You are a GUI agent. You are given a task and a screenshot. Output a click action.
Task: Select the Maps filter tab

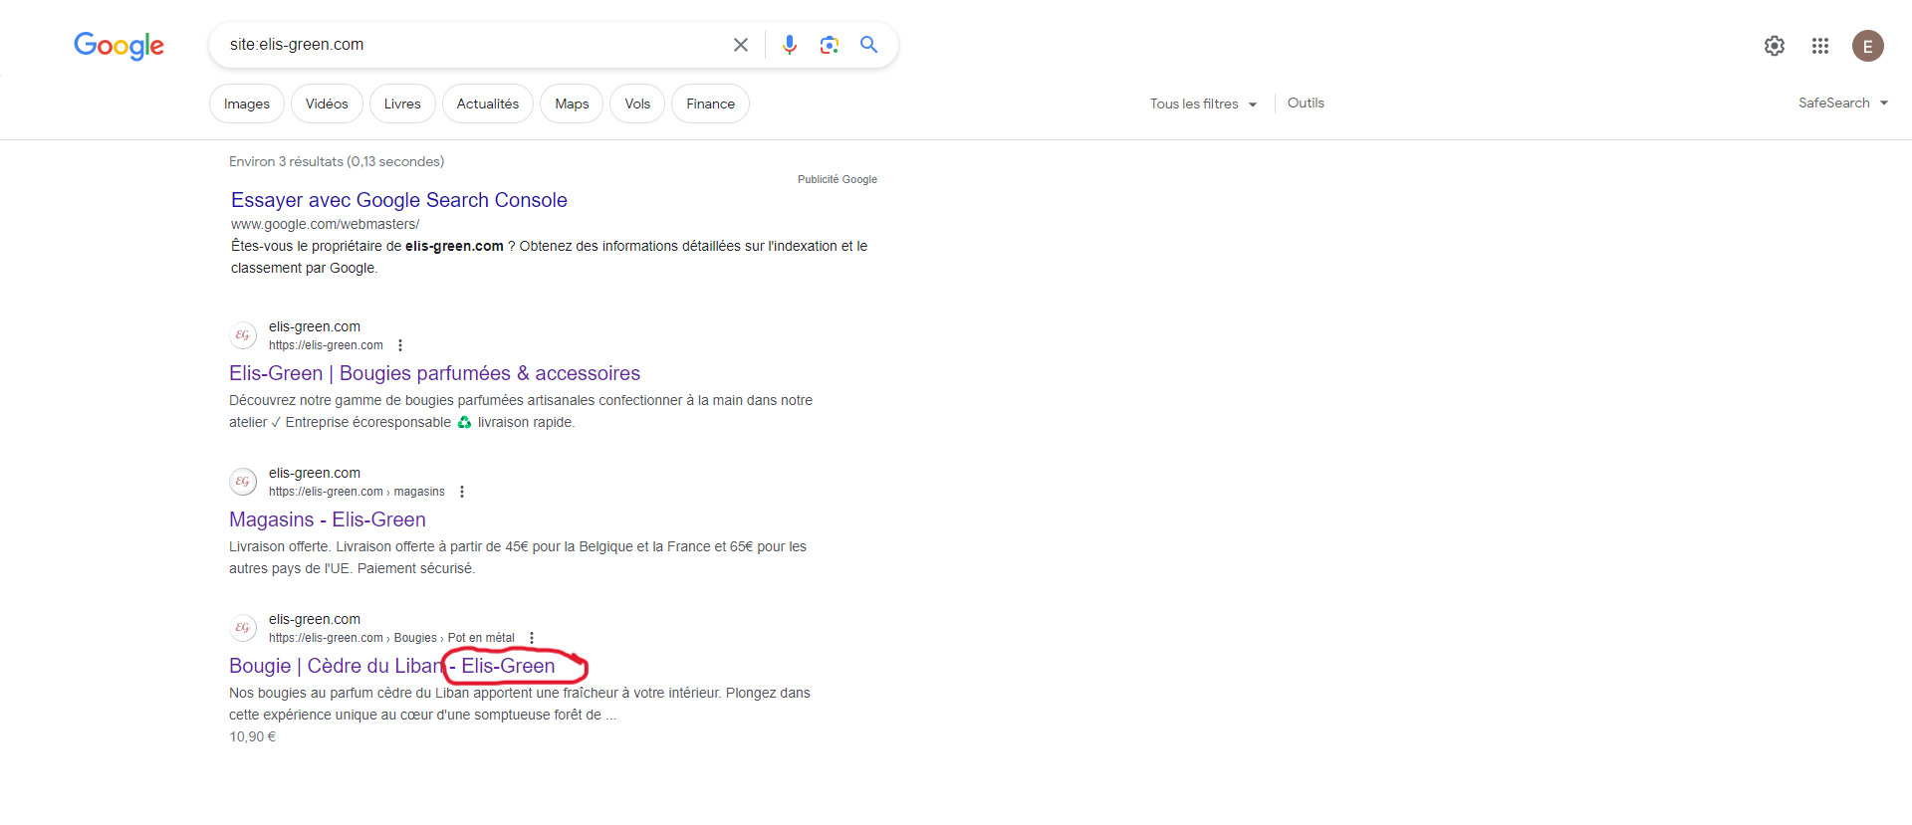pos(572,103)
